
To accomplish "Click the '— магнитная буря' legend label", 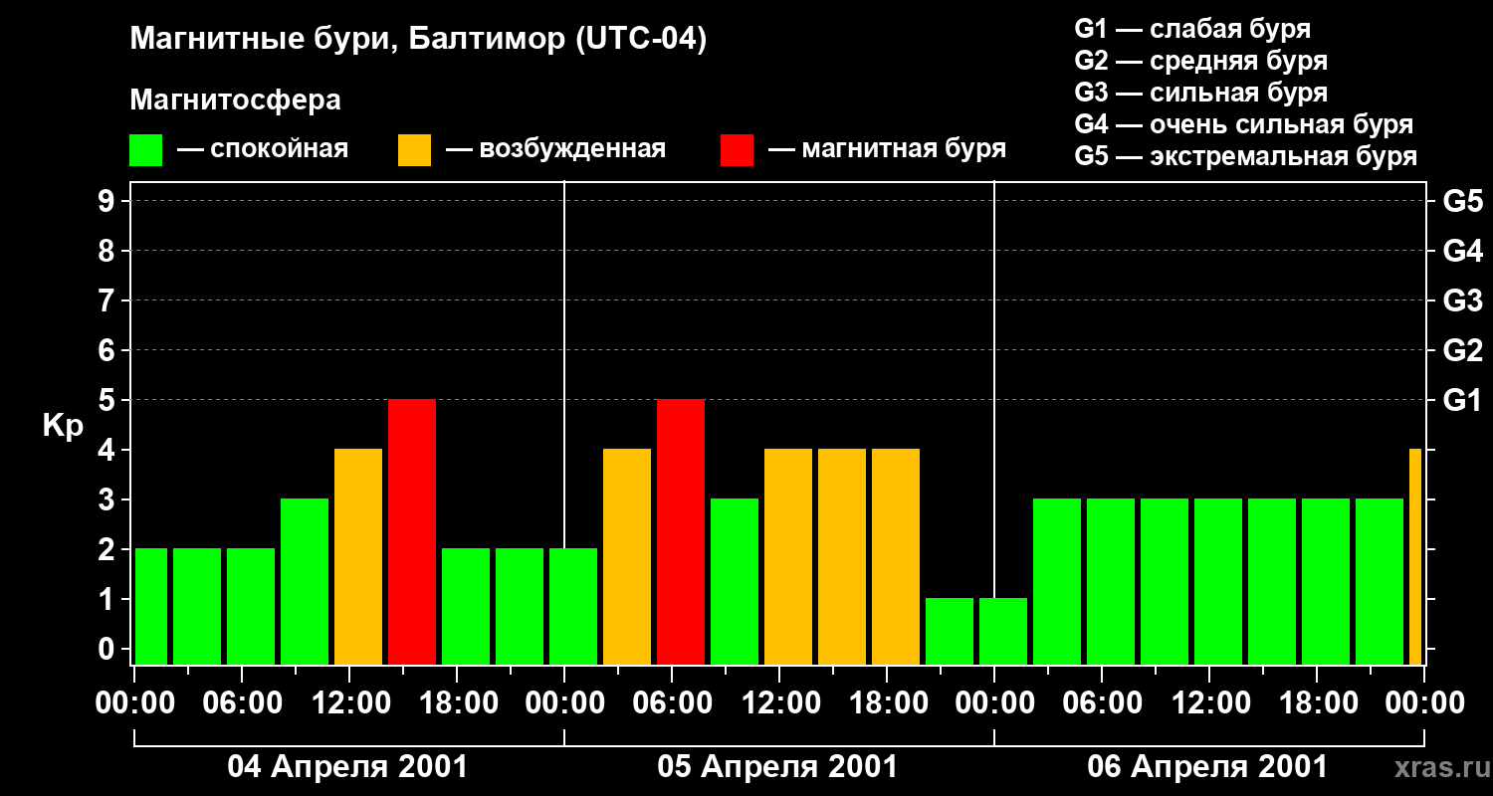I will (x=888, y=149).
